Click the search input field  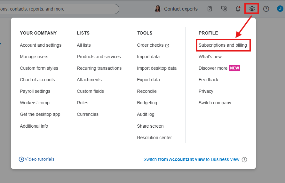coord(58,9)
